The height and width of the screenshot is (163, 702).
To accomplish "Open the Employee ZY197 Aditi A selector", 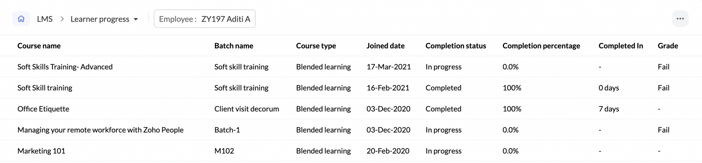I will pos(205,19).
